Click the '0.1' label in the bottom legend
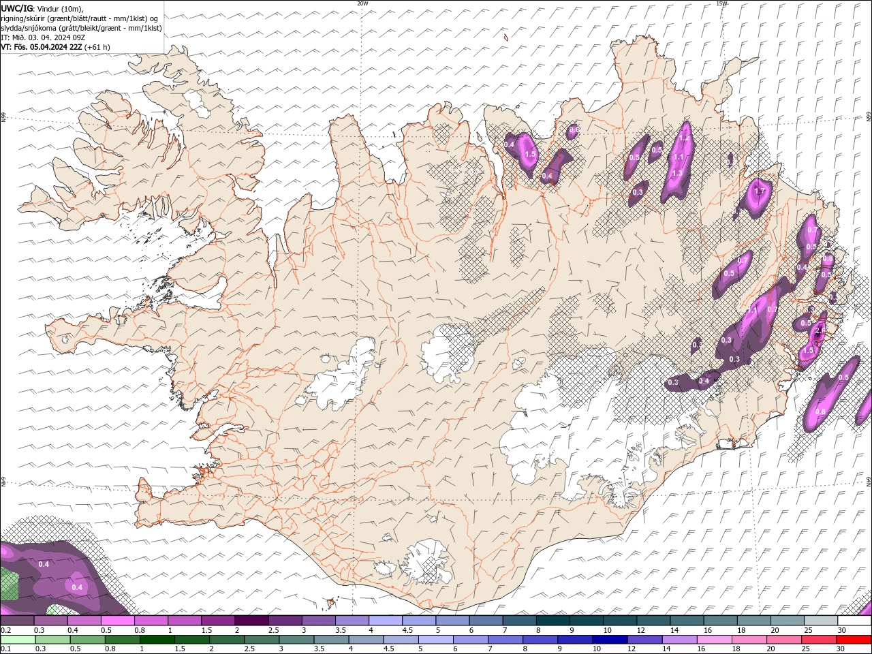The height and width of the screenshot is (654, 872). click(5, 649)
